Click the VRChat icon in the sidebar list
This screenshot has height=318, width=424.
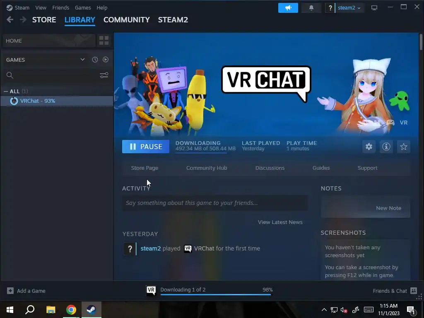tap(14, 101)
